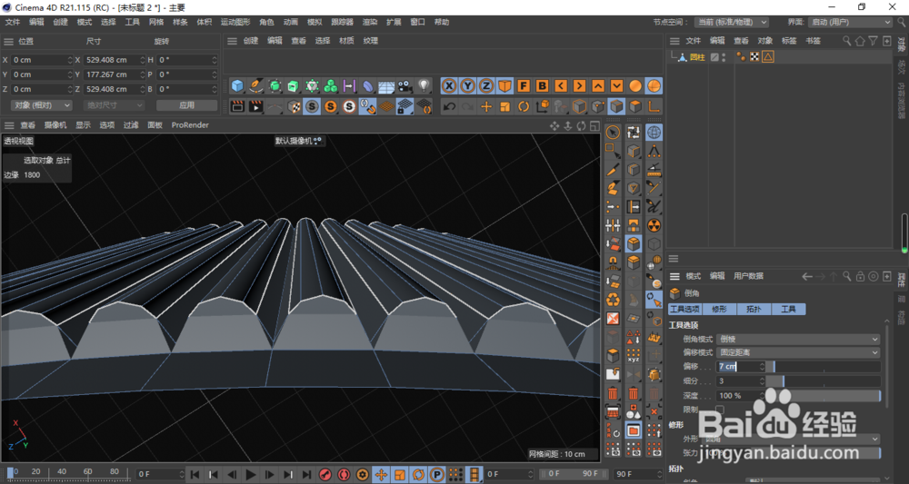The width and height of the screenshot is (909, 484).
Task: Open the 绝对尺寸 dropdown
Action: (114, 105)
